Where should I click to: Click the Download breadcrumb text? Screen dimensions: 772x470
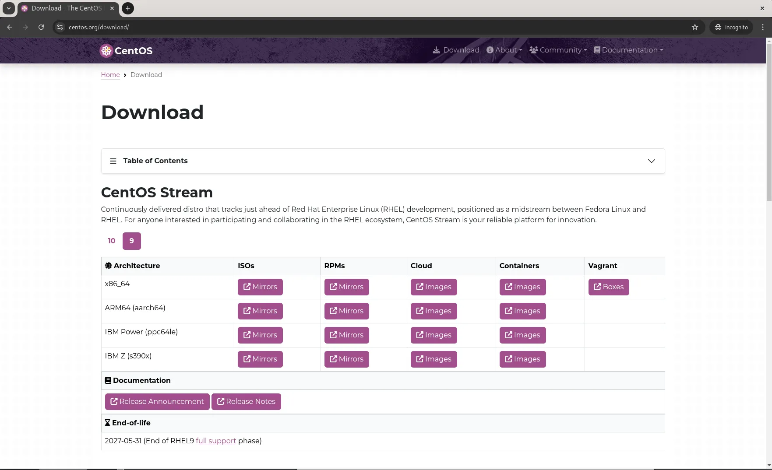tap(146, 75)
